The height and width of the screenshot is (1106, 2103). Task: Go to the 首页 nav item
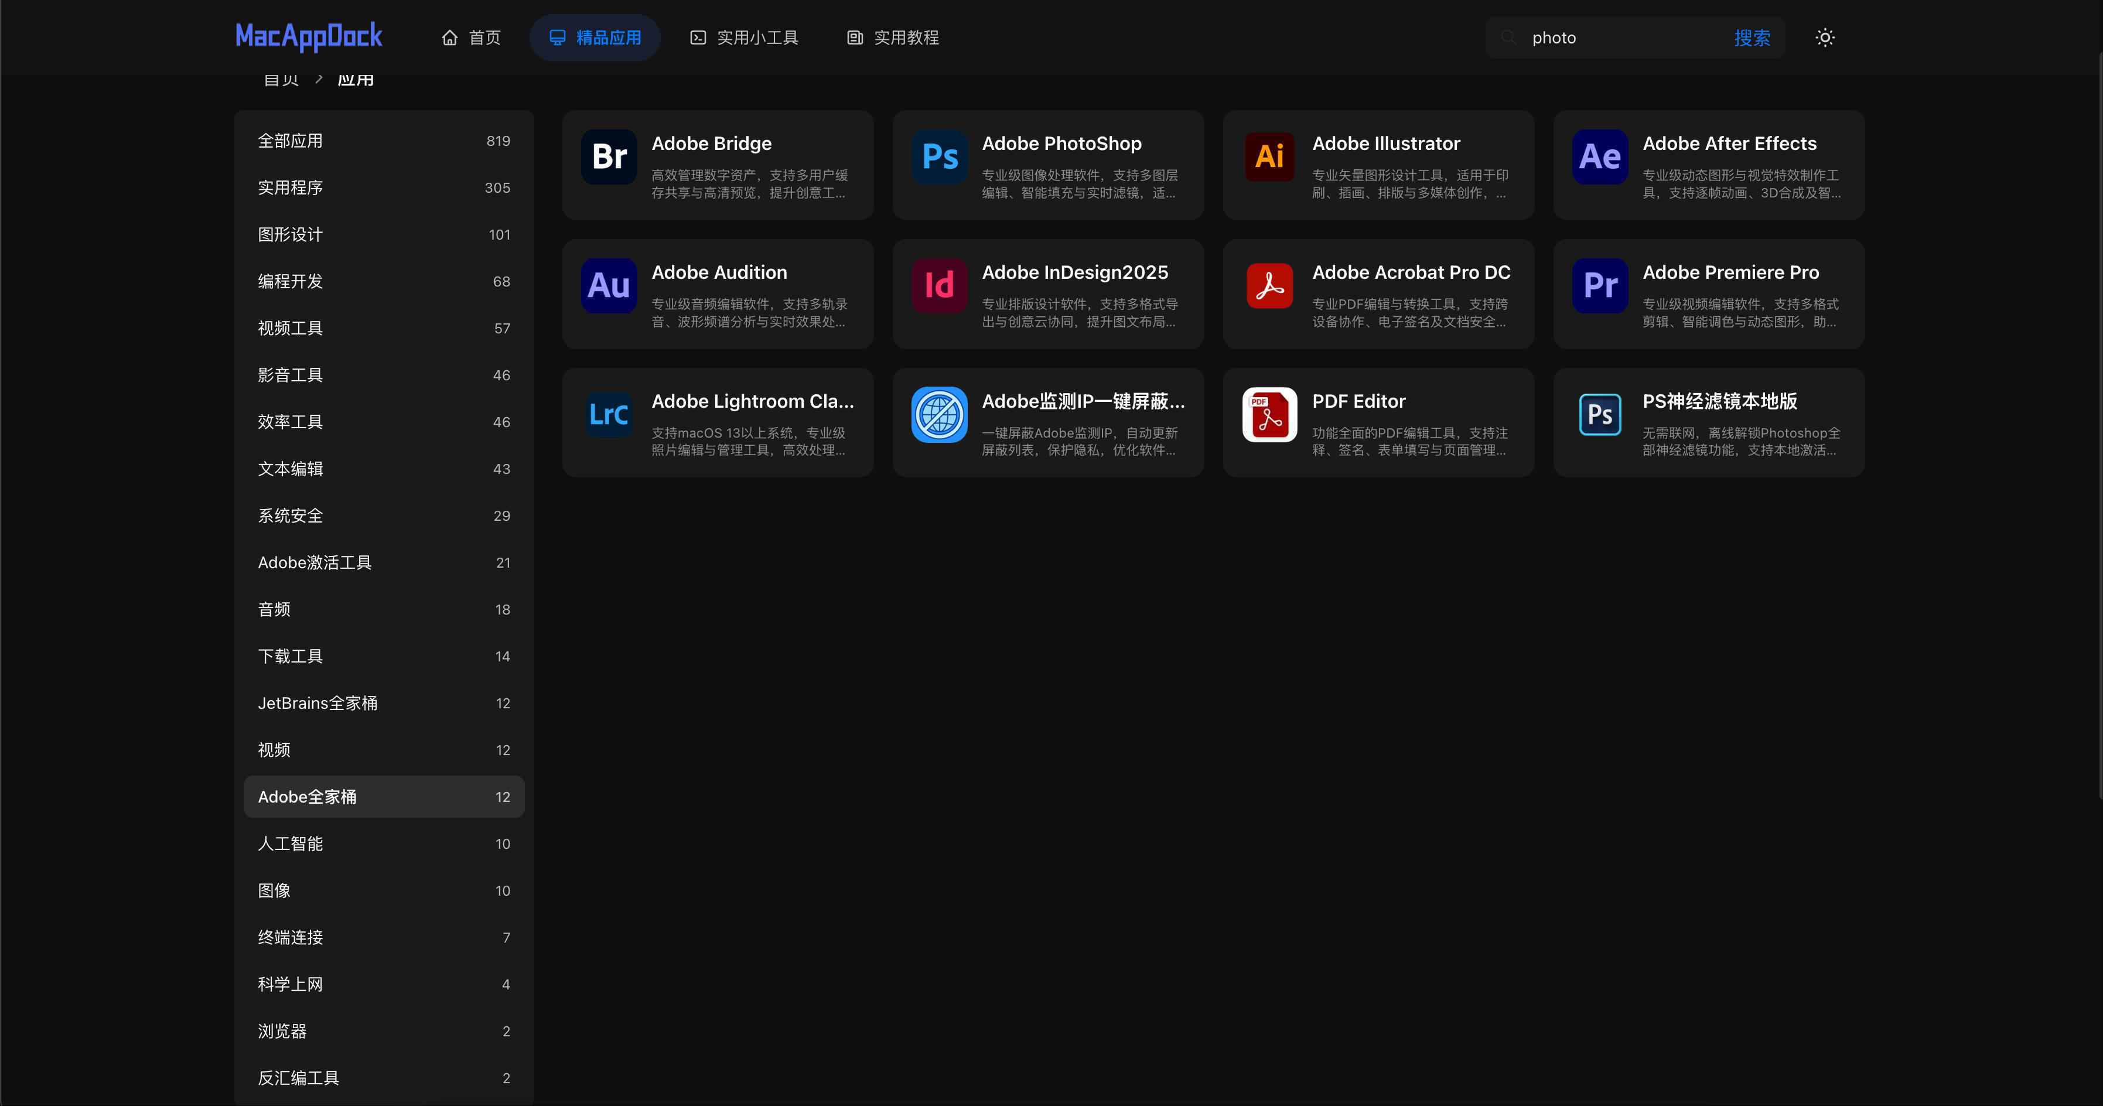point(471,37)
